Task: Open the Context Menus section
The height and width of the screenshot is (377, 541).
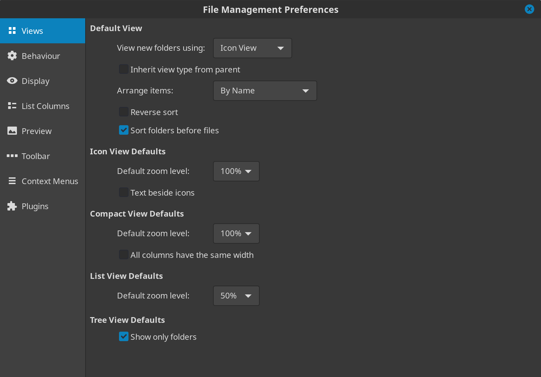Action: click(x=49, y=181)
